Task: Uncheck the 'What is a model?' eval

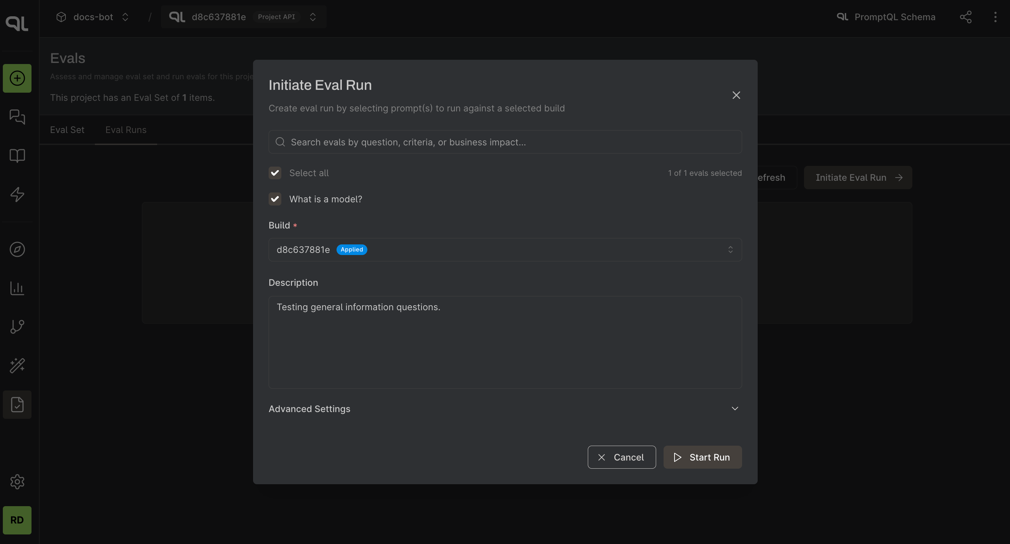Action: pyautogui.click(x=275, y=199)
